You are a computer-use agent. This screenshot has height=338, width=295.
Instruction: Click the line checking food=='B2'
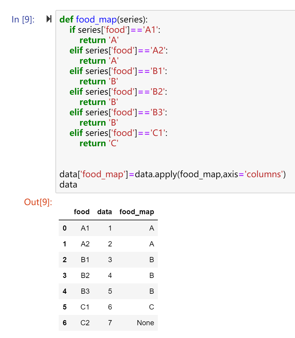coord(118,92)
